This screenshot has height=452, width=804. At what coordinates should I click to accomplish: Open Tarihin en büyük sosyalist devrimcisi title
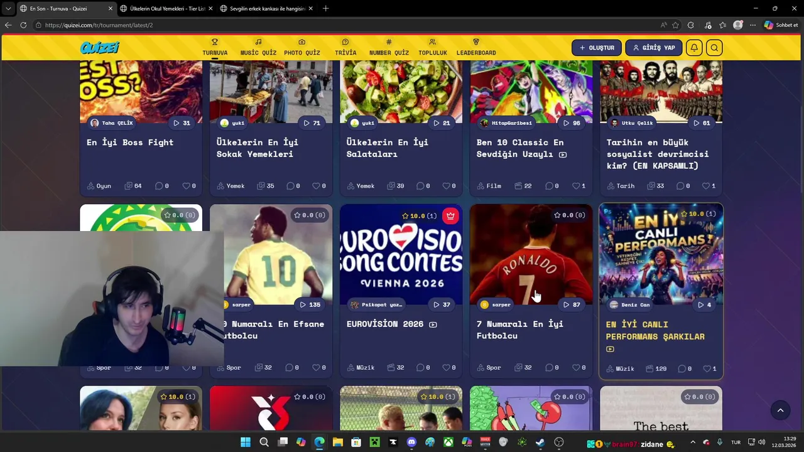[x=657, y=154]
